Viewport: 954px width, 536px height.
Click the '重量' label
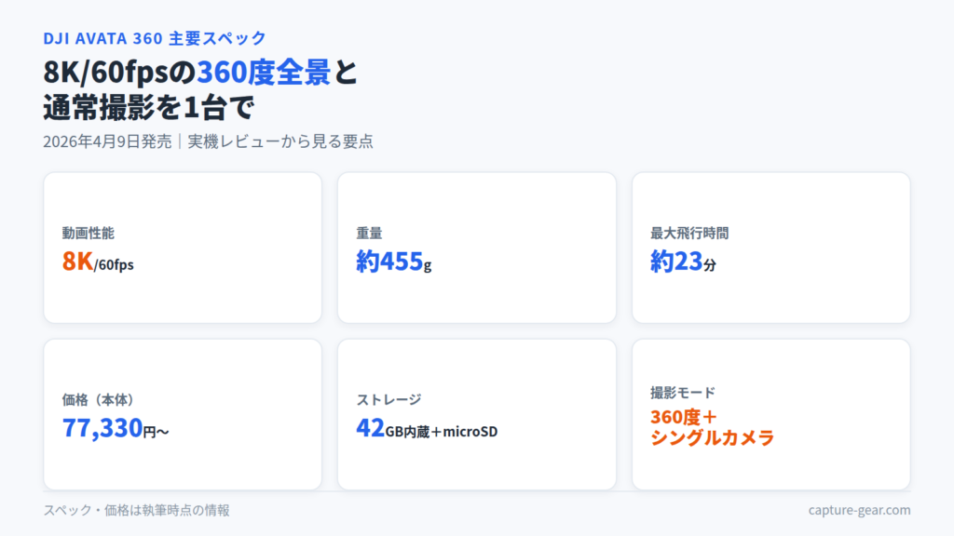[369, 233]
